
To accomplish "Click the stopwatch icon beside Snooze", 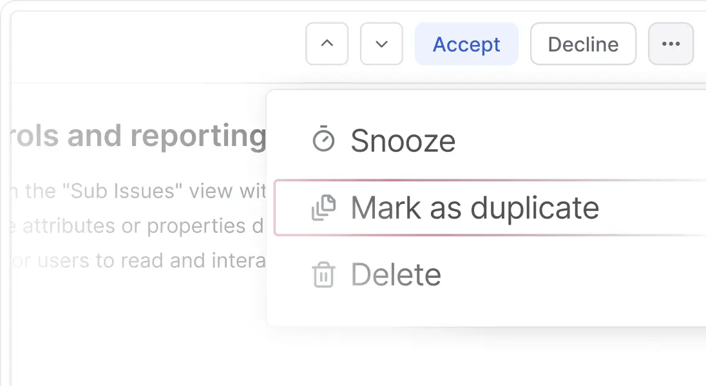I will (323, 140).
